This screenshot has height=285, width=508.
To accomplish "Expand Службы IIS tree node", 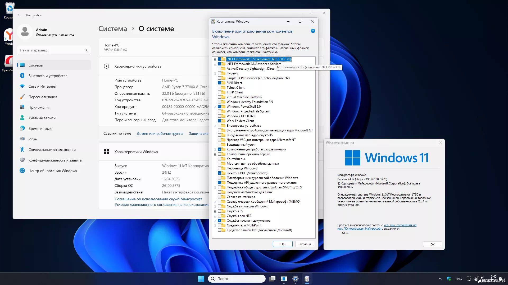I will point(215,211).
